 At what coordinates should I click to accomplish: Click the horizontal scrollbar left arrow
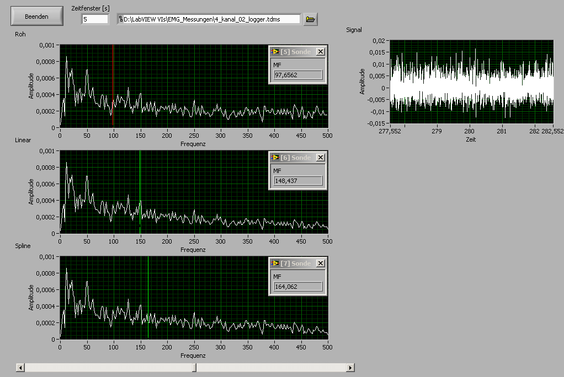click(x=20, y=368)
